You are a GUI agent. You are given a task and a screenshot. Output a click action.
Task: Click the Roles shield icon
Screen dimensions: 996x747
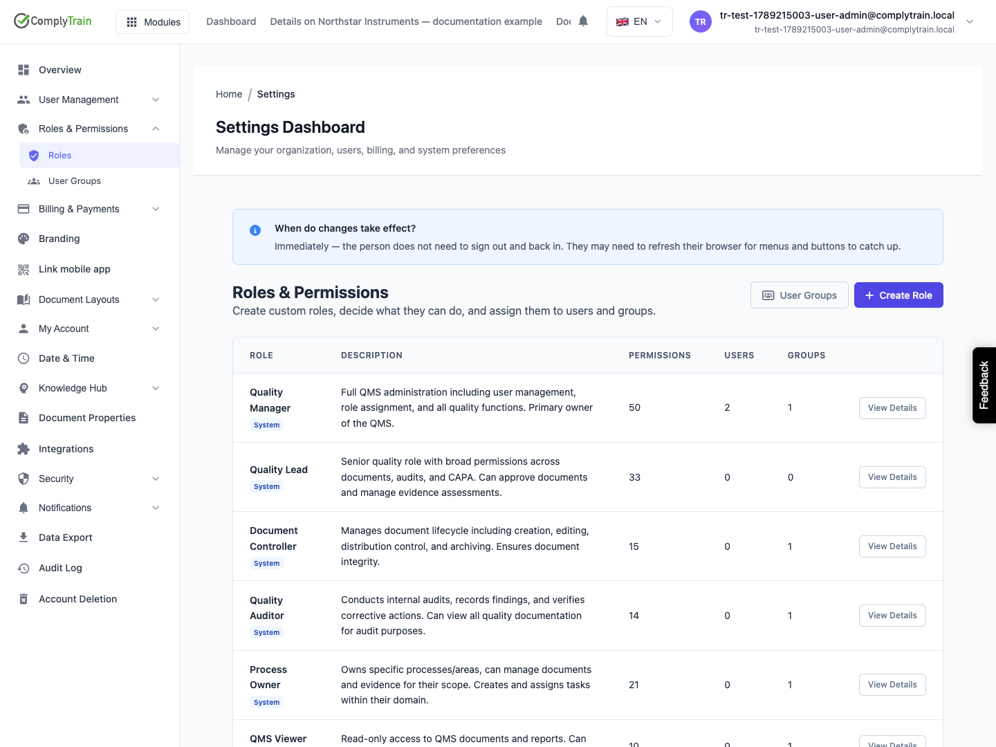33,156
